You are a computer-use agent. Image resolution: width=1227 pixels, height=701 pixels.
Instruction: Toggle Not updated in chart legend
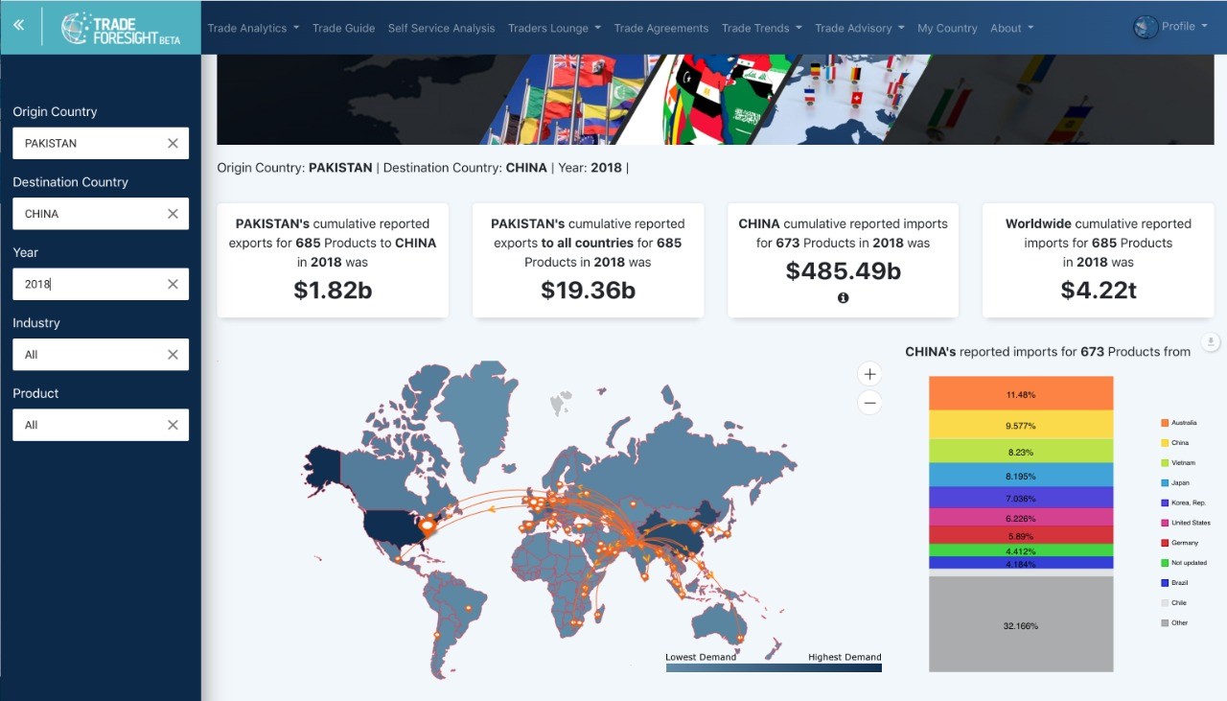[x=1184, y=563]
